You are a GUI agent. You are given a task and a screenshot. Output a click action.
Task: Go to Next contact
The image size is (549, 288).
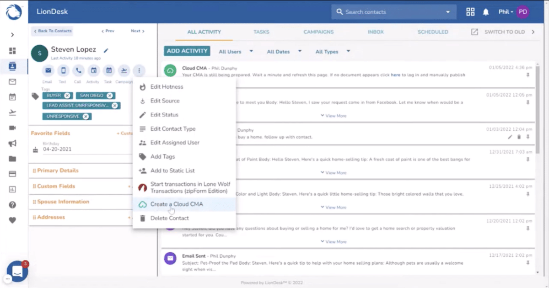coord(137,31)
